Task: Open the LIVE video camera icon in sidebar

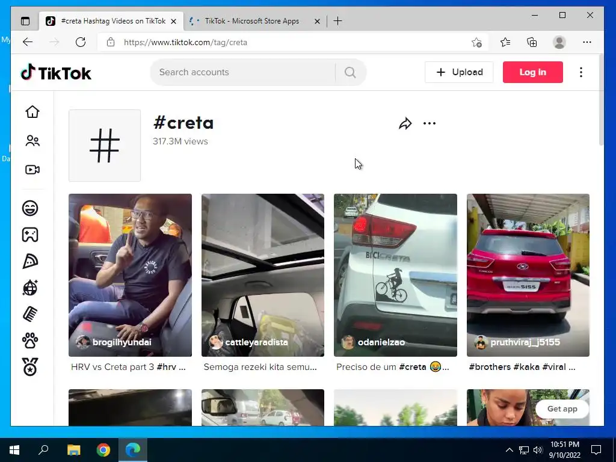Action: coord(32,170)
